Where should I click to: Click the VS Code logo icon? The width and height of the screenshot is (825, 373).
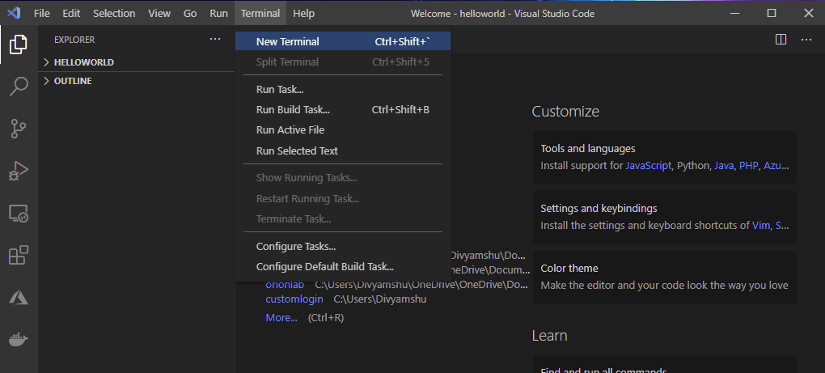pyautogui.click(x=14, y=13)
